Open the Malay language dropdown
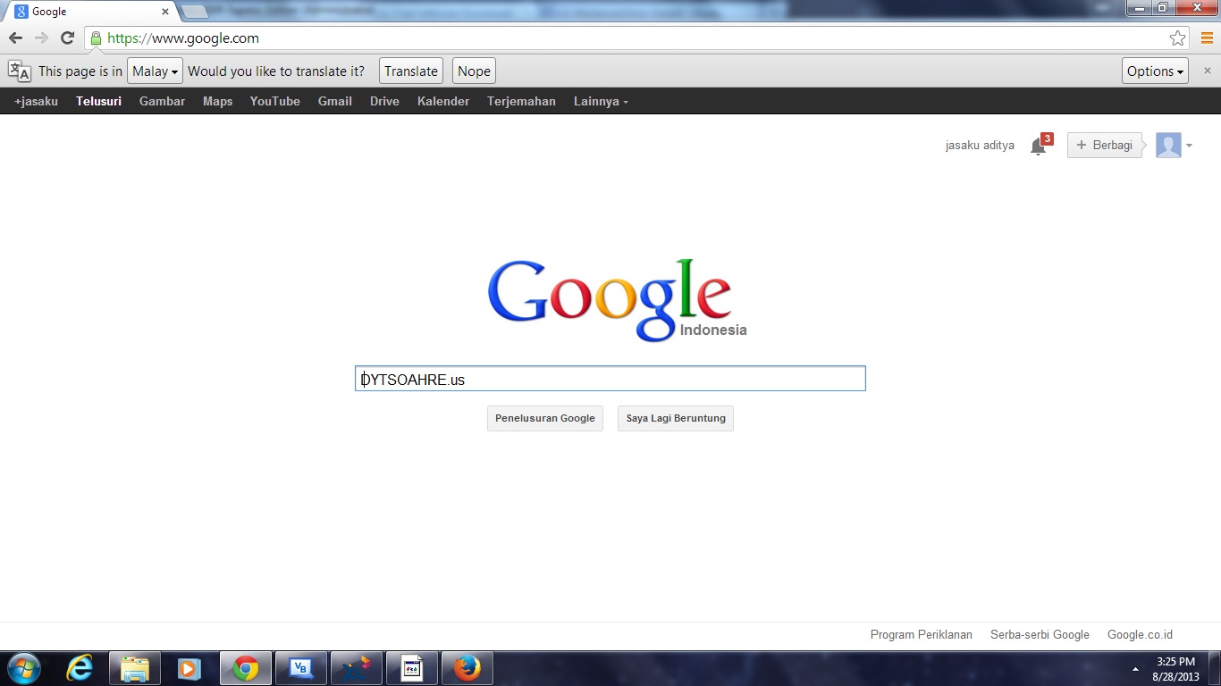Screen dimensions: 1221x686 click(155, 71)
